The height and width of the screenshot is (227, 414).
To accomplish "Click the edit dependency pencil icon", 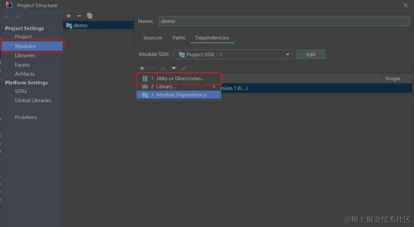I will [184, 68].
